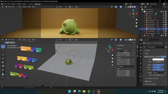Open the Render menu
The image size is (168, 94).
[x=13, y=4]
